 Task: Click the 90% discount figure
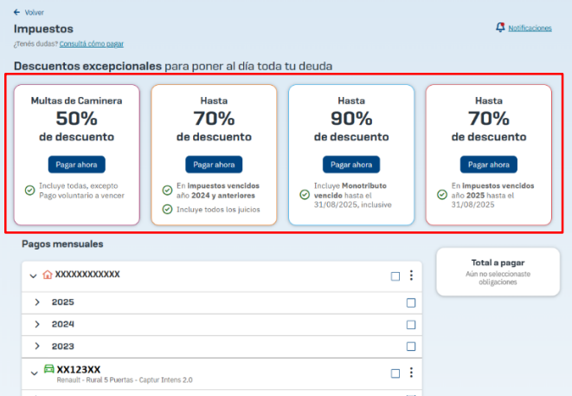coord(351,119)
